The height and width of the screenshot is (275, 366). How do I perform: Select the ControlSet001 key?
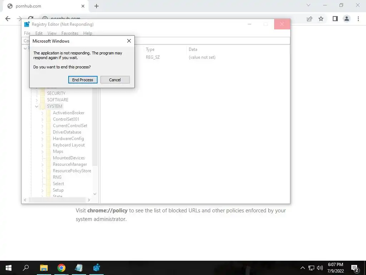(66, 119)
